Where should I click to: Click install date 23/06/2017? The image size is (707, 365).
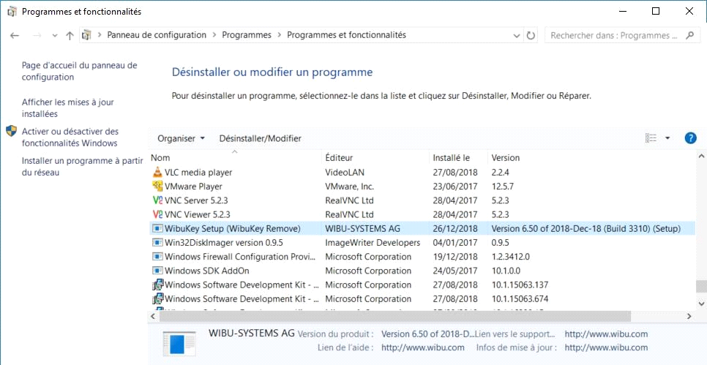coord(455,186)
